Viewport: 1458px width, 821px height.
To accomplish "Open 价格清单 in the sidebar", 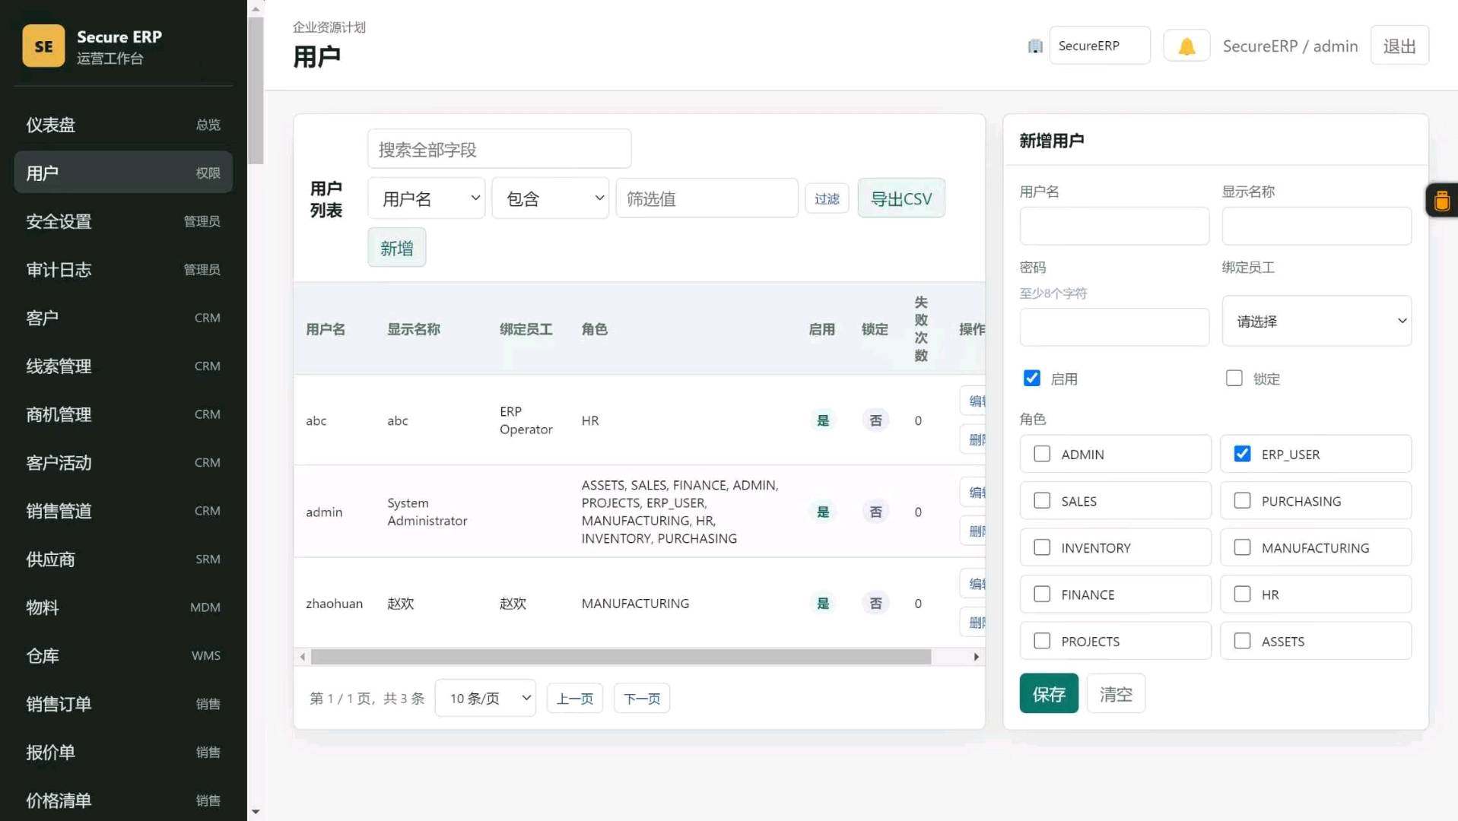I will [123, 800].
